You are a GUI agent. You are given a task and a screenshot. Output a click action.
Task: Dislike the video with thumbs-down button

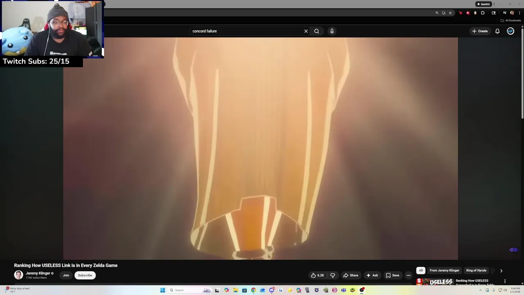point(332,275)
